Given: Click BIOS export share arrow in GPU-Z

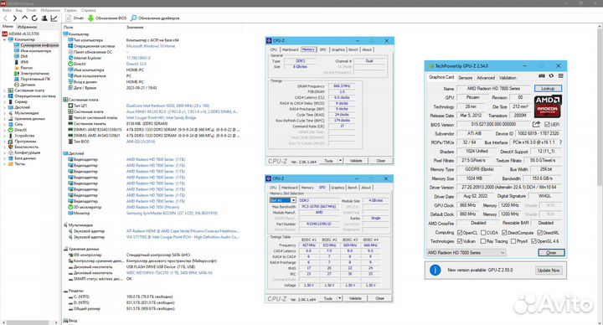Looking at the screenshot, I should click(x=536, y=124).
